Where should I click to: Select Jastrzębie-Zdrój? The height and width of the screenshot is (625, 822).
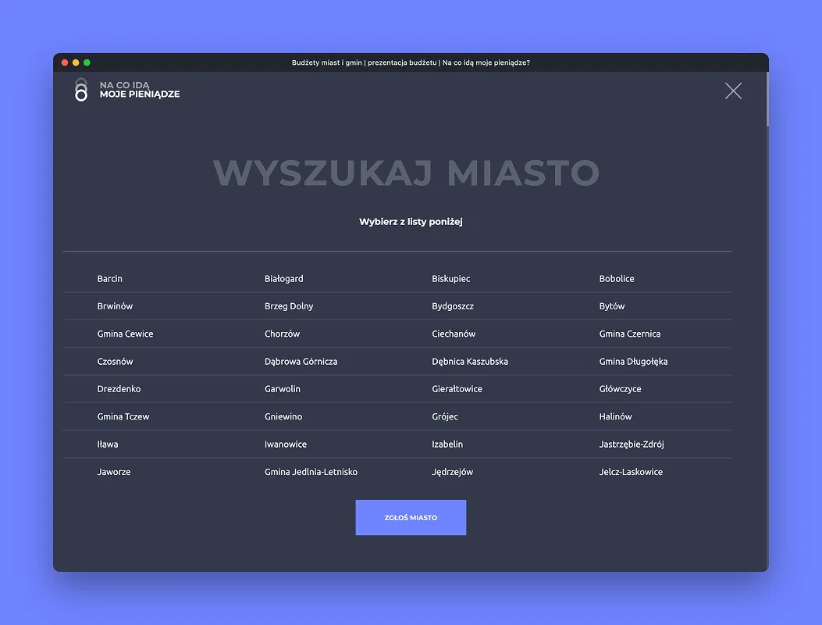[632, 444]
